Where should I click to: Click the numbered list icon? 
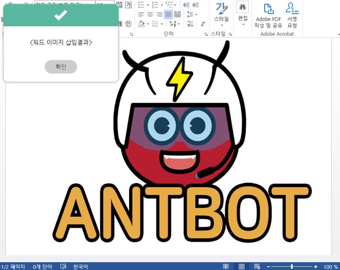(x=155, y=5)
